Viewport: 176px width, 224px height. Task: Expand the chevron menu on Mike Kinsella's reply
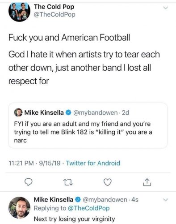pyautogui.click(x=165, y=200)
